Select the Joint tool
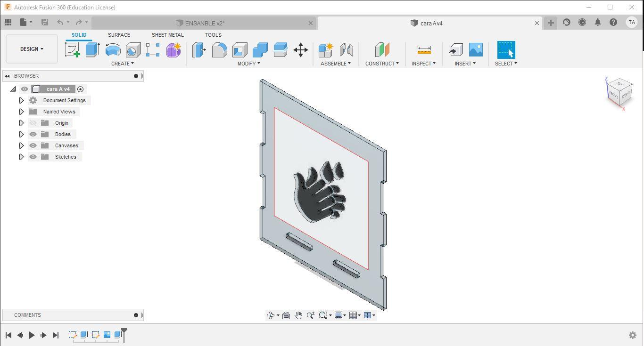 [346, 50]
